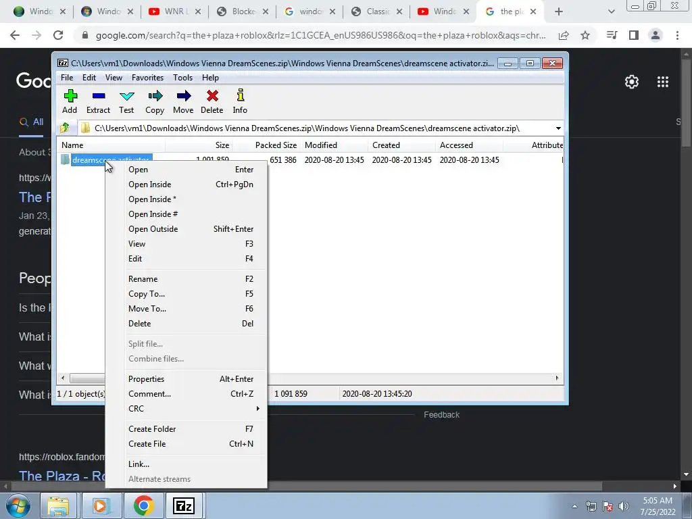
Task: Click the Chrome profile avatar icon
Action: pos(656,35)
